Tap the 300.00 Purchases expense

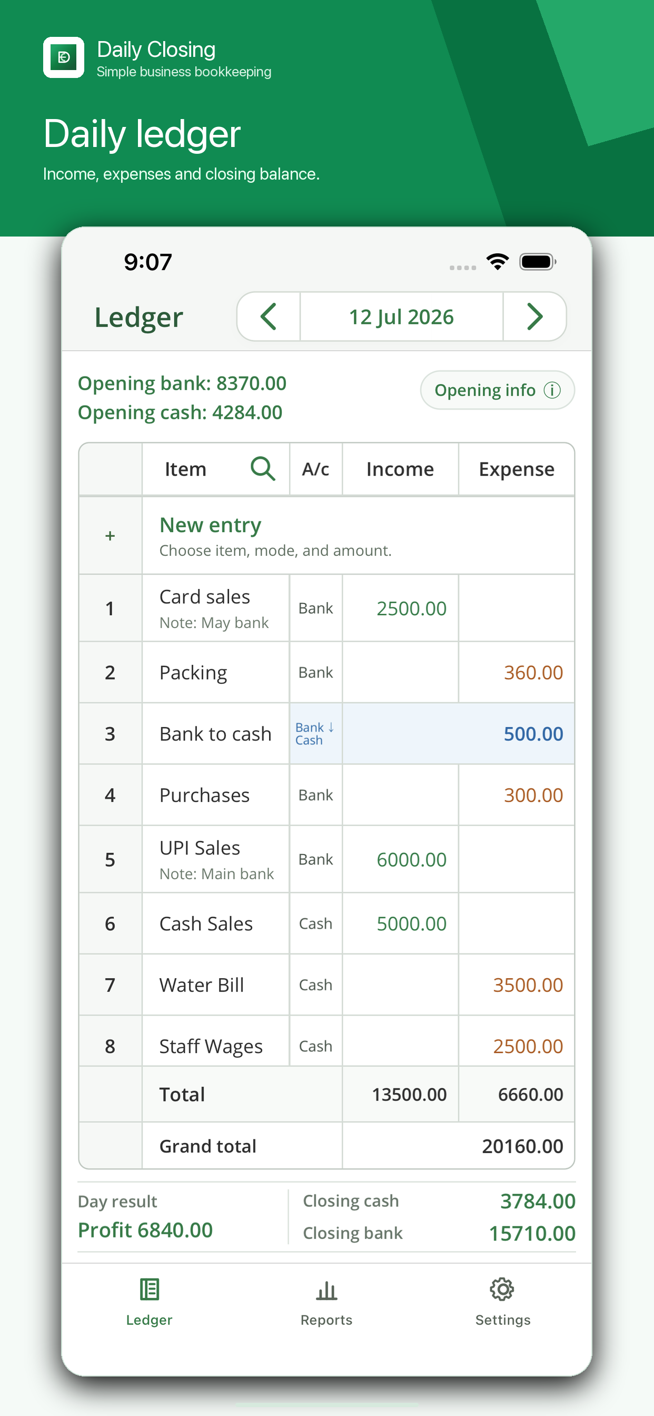coord(533,795)
